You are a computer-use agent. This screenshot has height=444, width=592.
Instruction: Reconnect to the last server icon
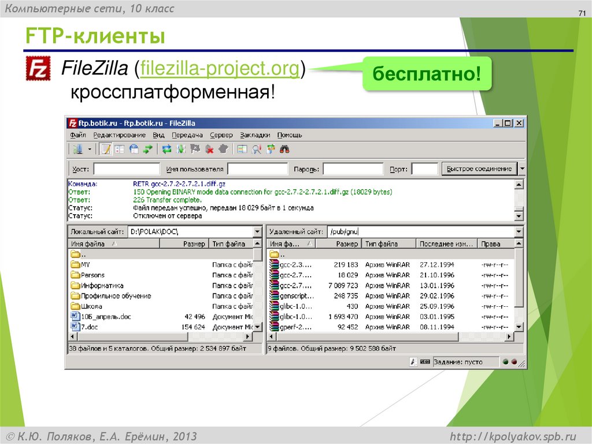[x=224, y=149]
